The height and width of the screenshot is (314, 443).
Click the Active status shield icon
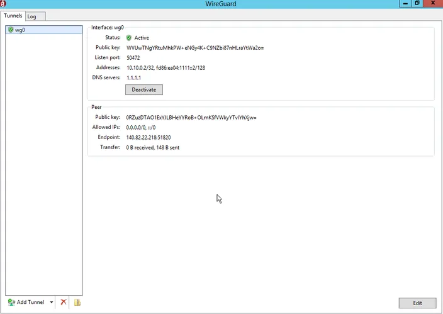tap(129, 38)
